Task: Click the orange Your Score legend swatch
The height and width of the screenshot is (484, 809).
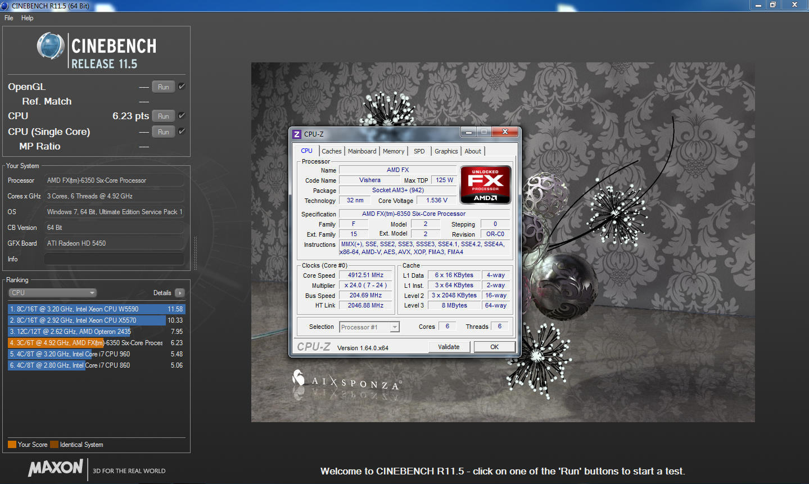Action: [12, 445]
